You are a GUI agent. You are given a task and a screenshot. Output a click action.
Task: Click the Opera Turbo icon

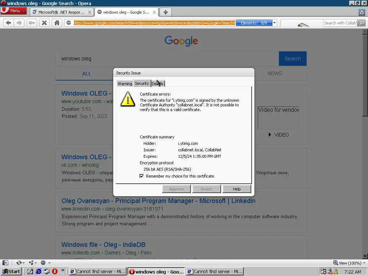click(x=43, y=263)
